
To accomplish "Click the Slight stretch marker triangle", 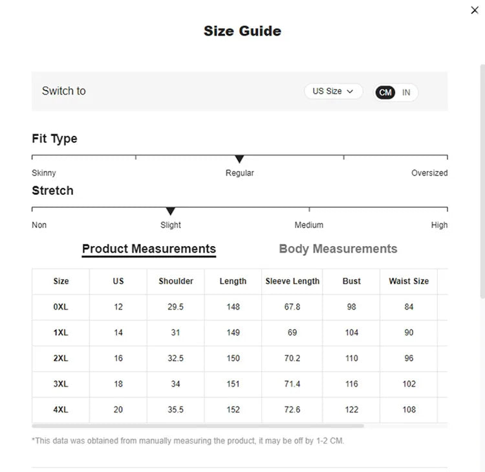I will [x=171, y=211].
